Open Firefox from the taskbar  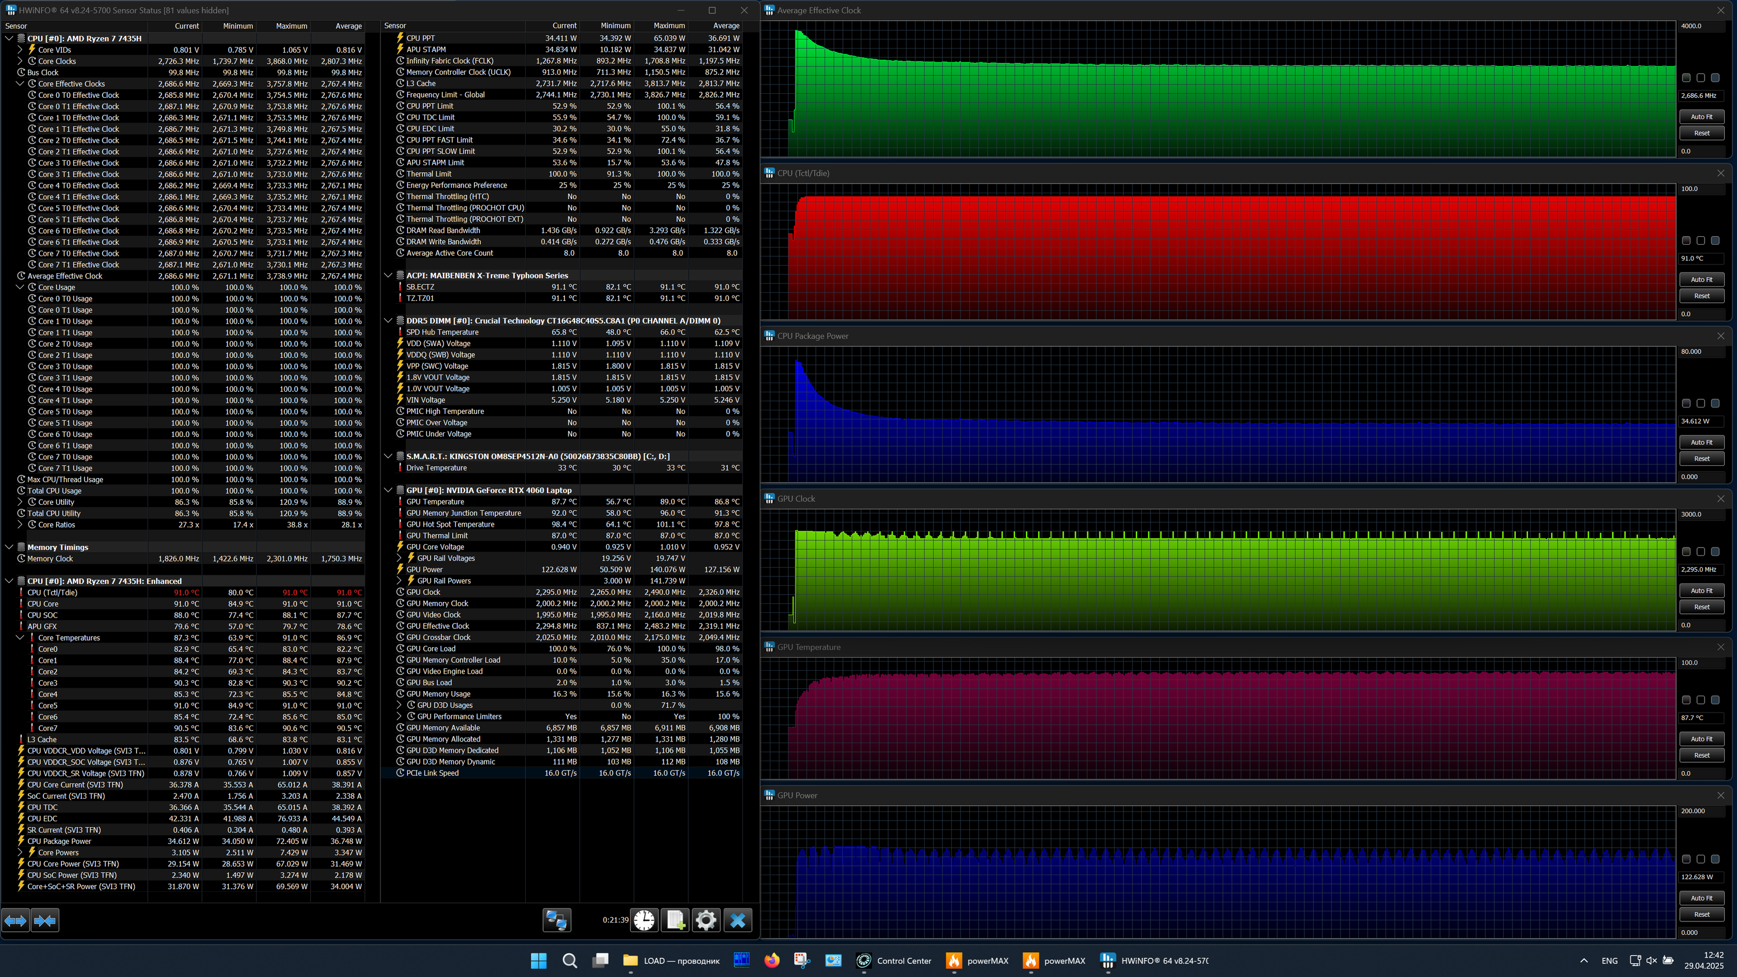click(x=771, y=961)
